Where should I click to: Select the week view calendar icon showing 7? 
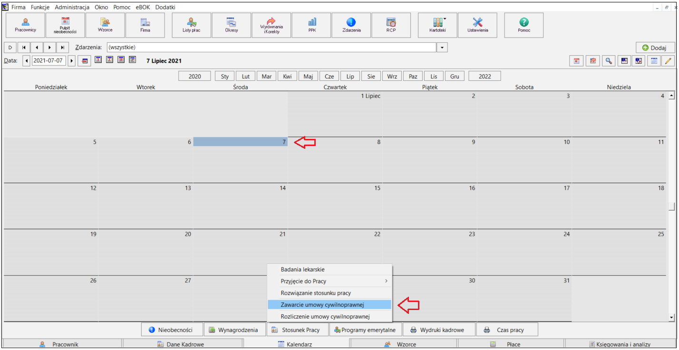click(109, 60)
